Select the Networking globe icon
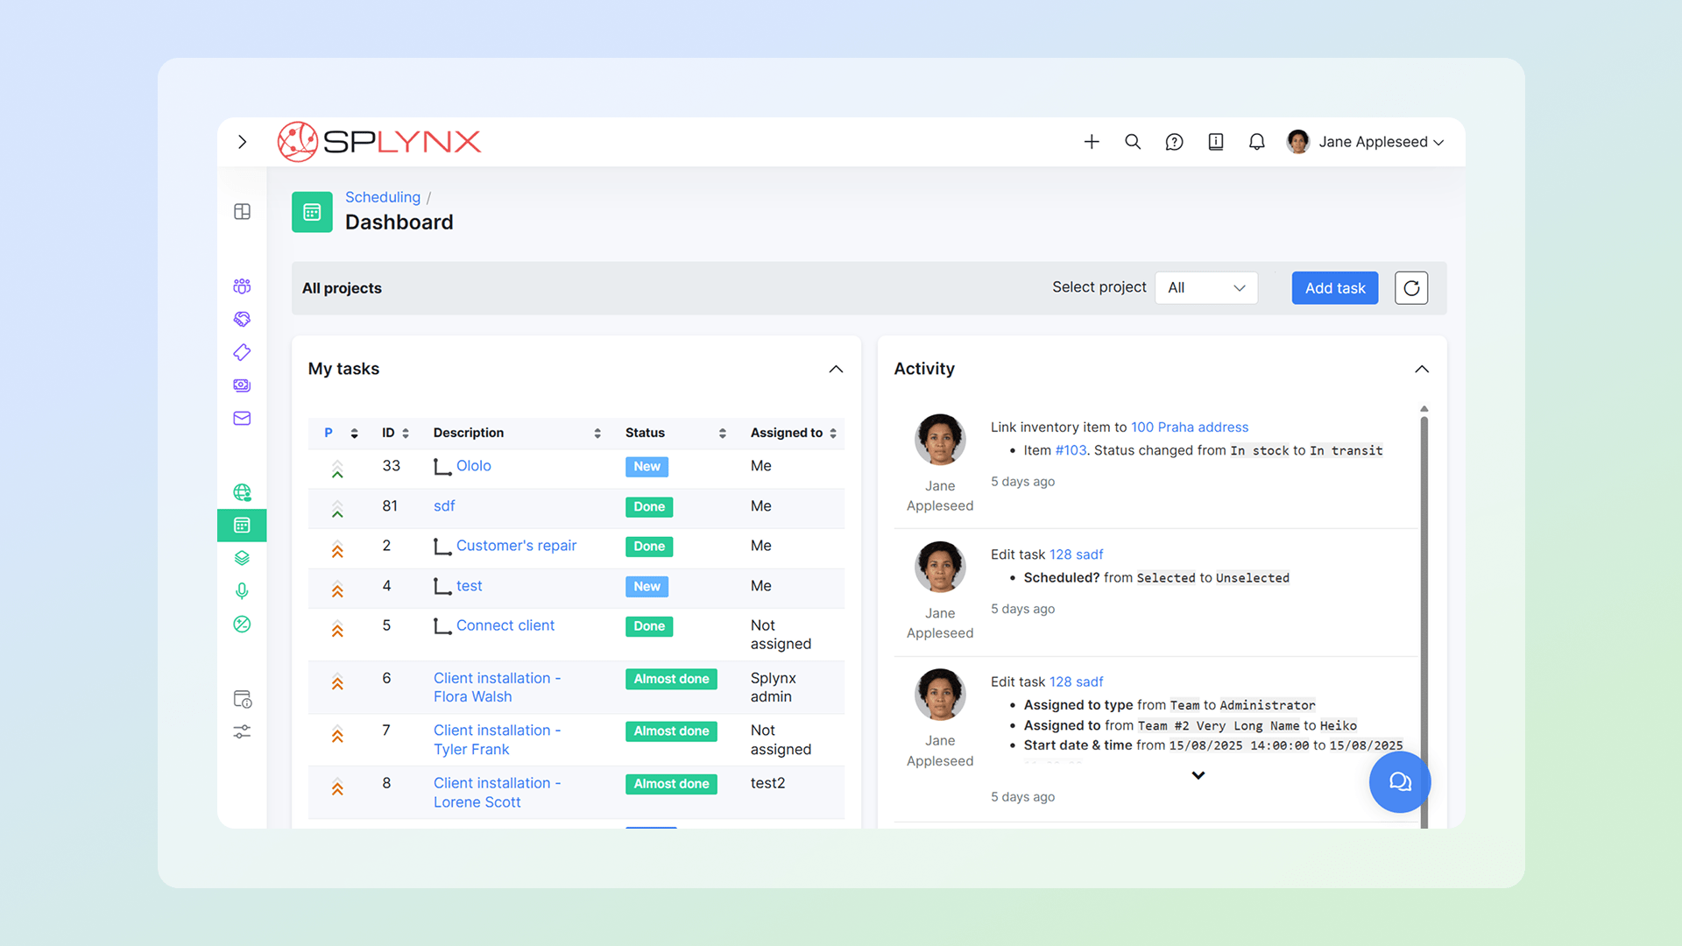This screenshot has width=1682, height=946. pyautogui.click(x=242, y=491)
